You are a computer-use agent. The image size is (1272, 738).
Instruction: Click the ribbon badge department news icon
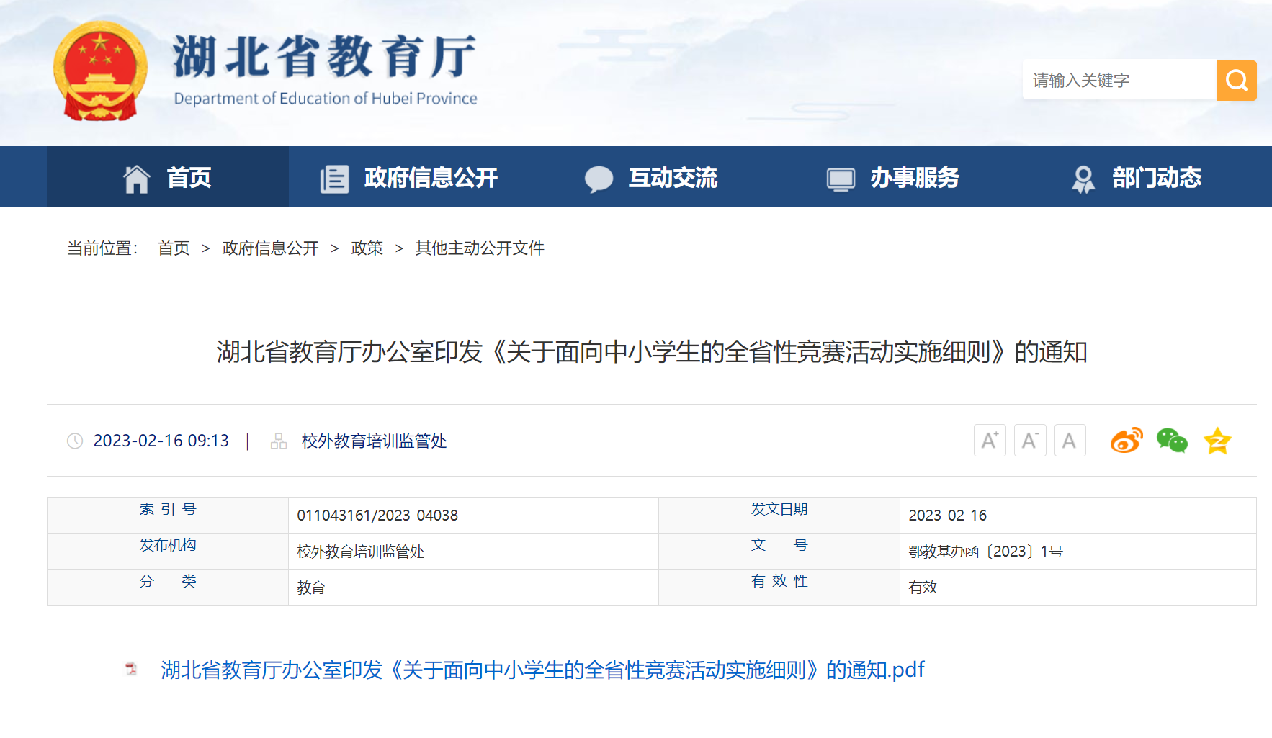pyautogui.click(x=1083, y=179)
